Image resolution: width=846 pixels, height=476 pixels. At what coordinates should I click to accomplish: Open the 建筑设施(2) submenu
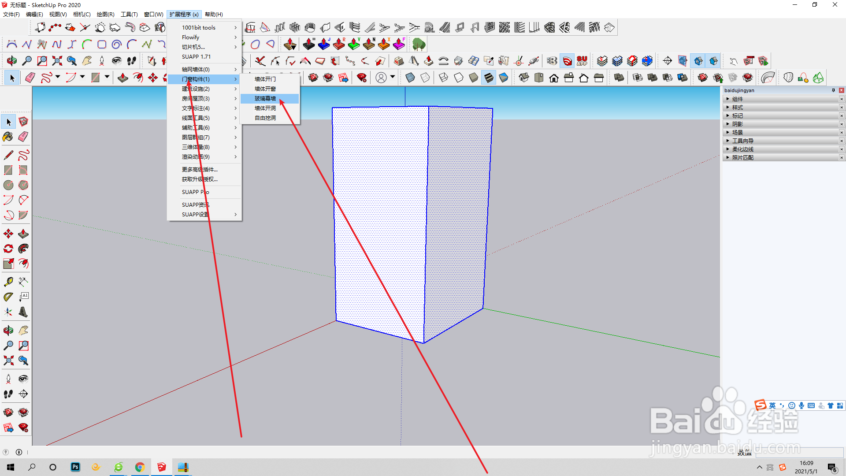point(196,89)
